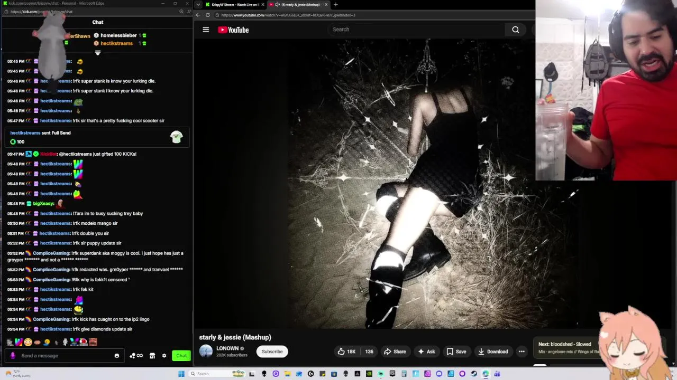Viewport: 677px width, 380px height.
Task: Download the starly & jessie video
Action: coord(493,351)
